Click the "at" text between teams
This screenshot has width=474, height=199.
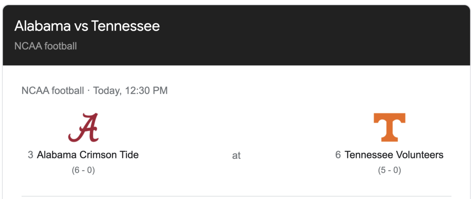point(236,156)
